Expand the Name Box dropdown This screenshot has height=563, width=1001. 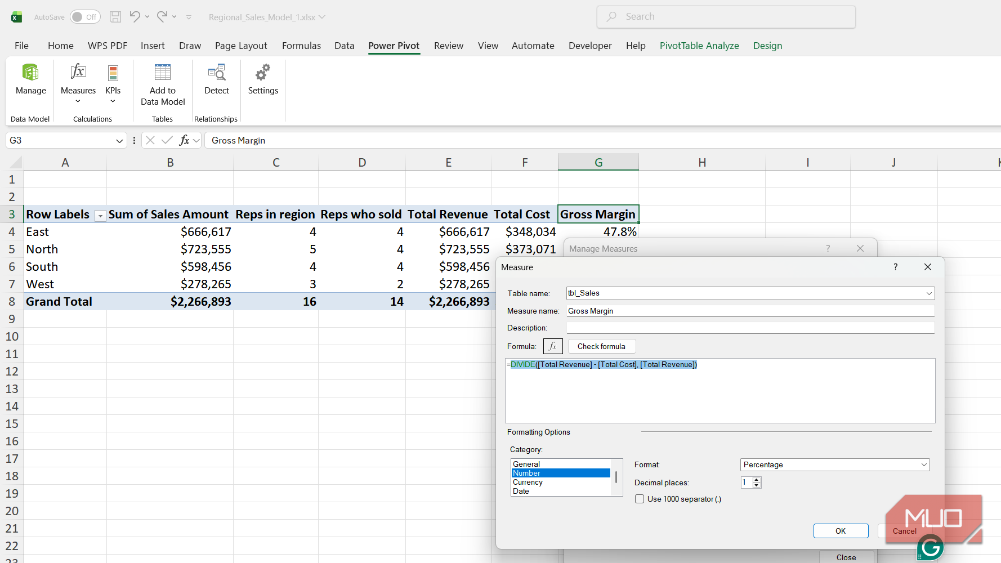(119, 141)
